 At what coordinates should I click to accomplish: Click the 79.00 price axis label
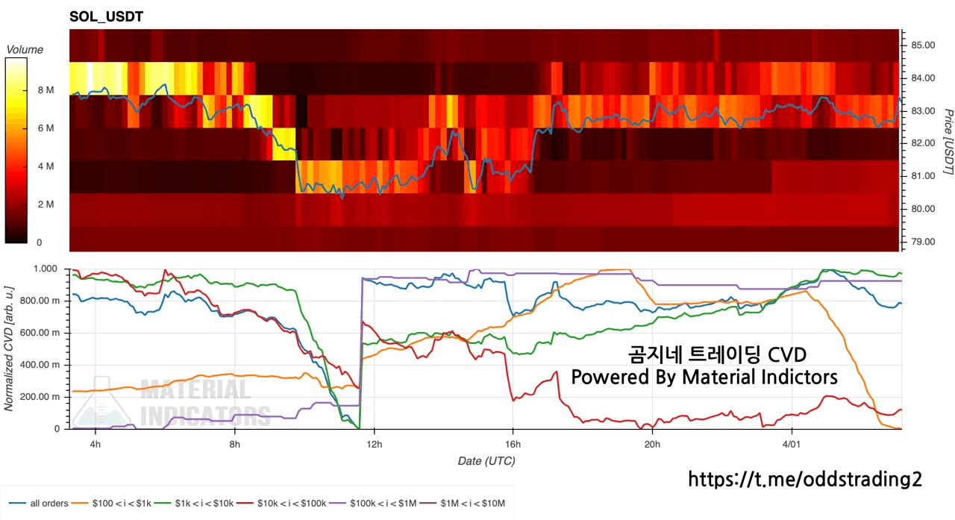tap(923, 242)
